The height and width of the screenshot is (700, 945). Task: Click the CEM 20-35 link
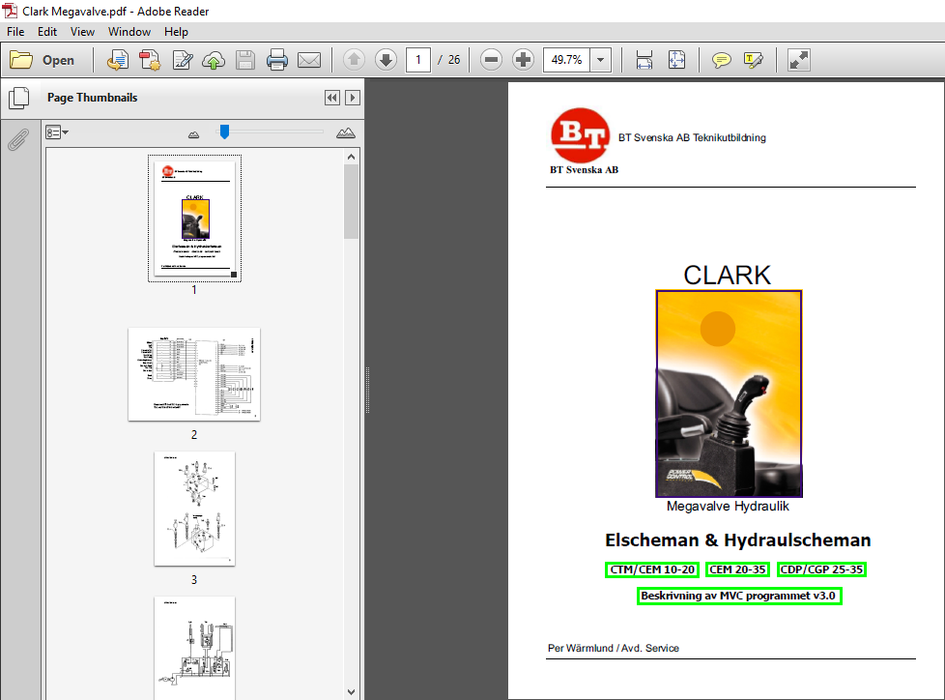(x=737, y=569)
